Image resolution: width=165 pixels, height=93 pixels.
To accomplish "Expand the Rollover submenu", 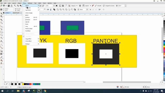I will coord(31,44).
